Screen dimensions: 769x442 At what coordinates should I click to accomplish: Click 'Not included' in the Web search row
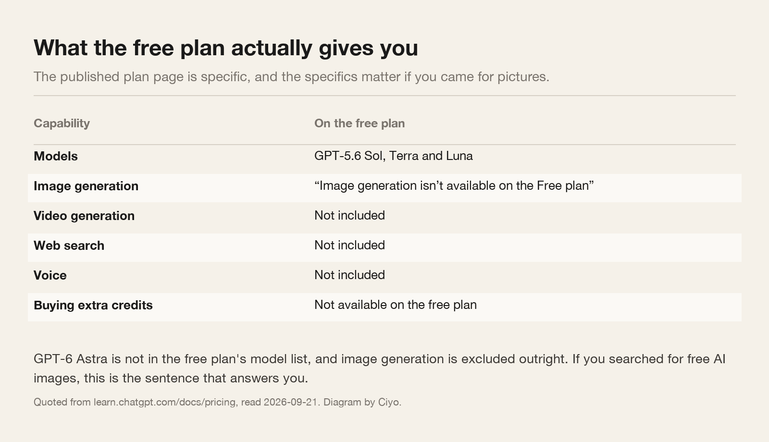[x=349, y=245]
